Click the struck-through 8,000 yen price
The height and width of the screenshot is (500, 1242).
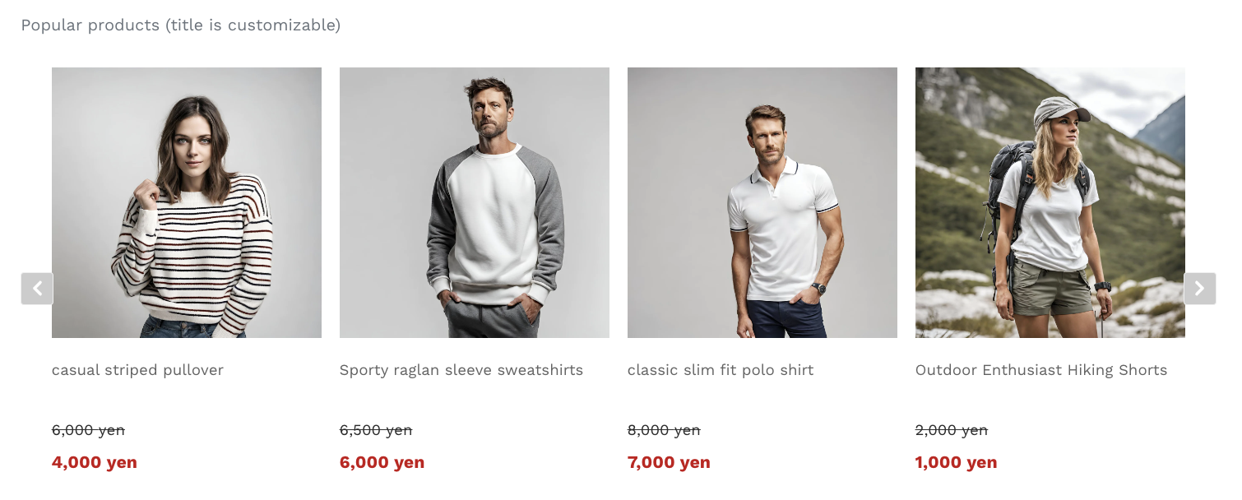tap(664, 430)
